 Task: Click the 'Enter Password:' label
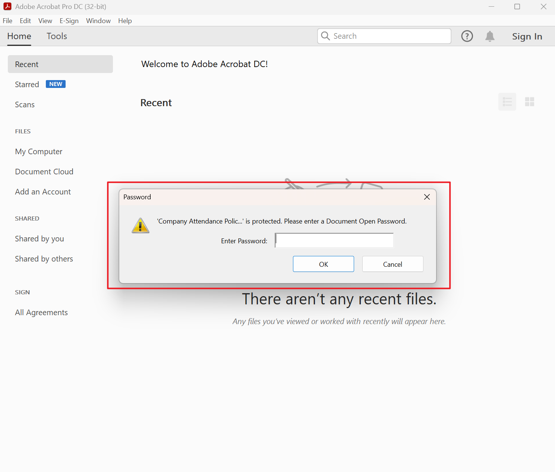244,241
